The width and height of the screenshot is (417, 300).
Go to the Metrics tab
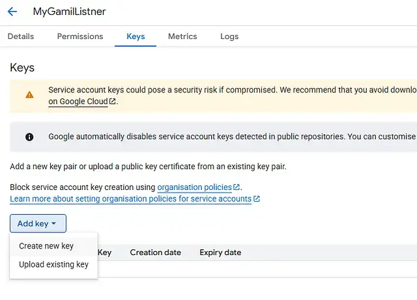coord(182,36)
